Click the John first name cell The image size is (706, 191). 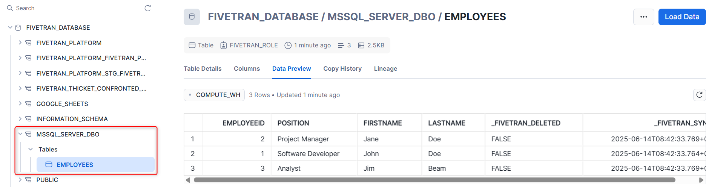coord(390,154)
